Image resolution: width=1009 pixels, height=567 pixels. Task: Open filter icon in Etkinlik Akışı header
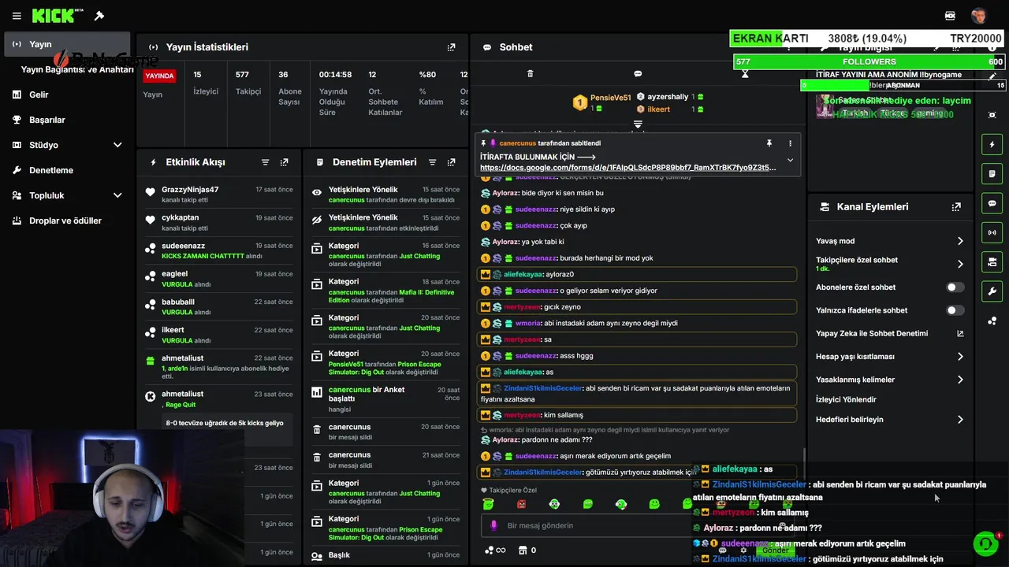click(266, 162)
